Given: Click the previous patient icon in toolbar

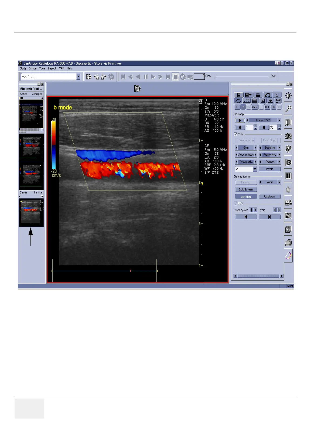Looking at the screenshot, I should (x=97, y=77).
